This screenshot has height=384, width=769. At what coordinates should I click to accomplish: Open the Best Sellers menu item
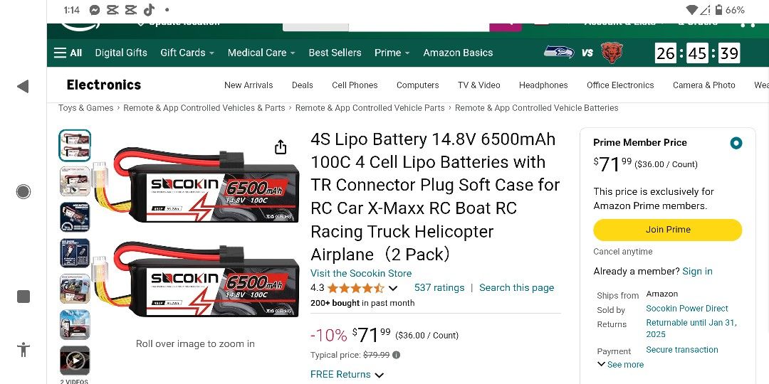click(x=335, y=53)
